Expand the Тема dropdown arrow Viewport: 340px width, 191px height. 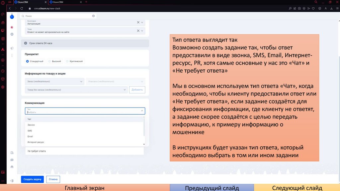click(x=142, y=31)
